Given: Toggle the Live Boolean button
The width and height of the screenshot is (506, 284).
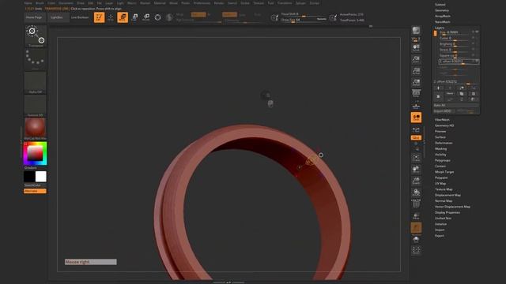Looking at the screenshot, I should [80, 17].
